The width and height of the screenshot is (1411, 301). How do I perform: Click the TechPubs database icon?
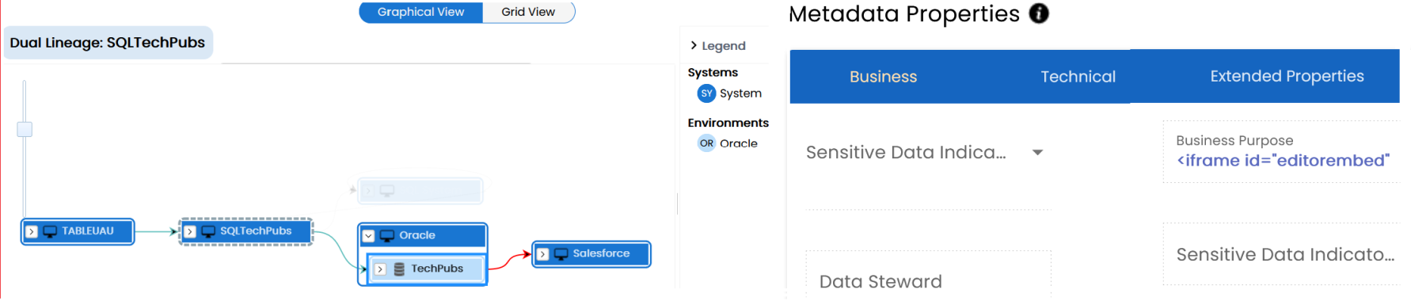(399, 269)
